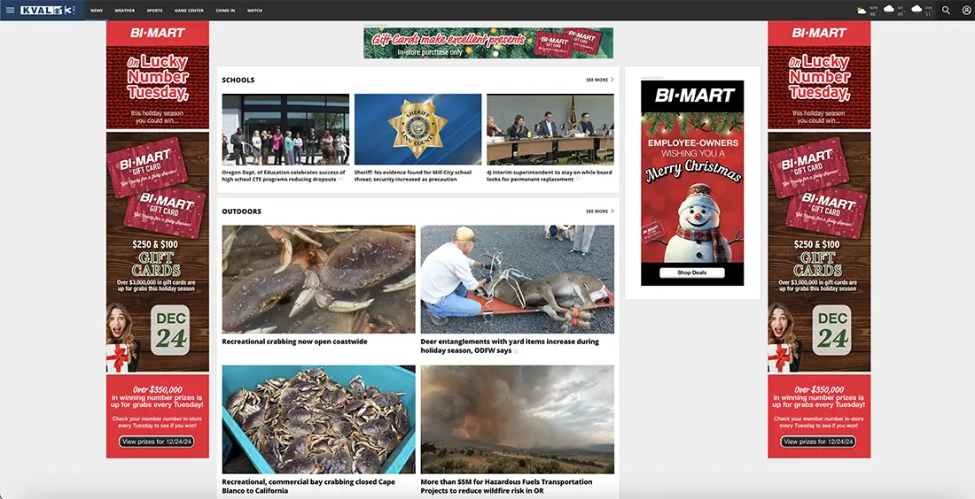
Task: Click the school crowd photo thumbnail
Action: 285,129
